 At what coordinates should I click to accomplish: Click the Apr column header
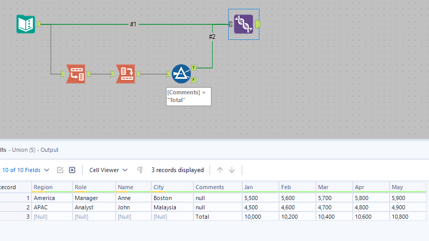pos(371,187)
